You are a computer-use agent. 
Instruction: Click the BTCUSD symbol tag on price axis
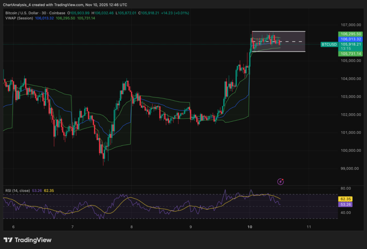point(329,44)
